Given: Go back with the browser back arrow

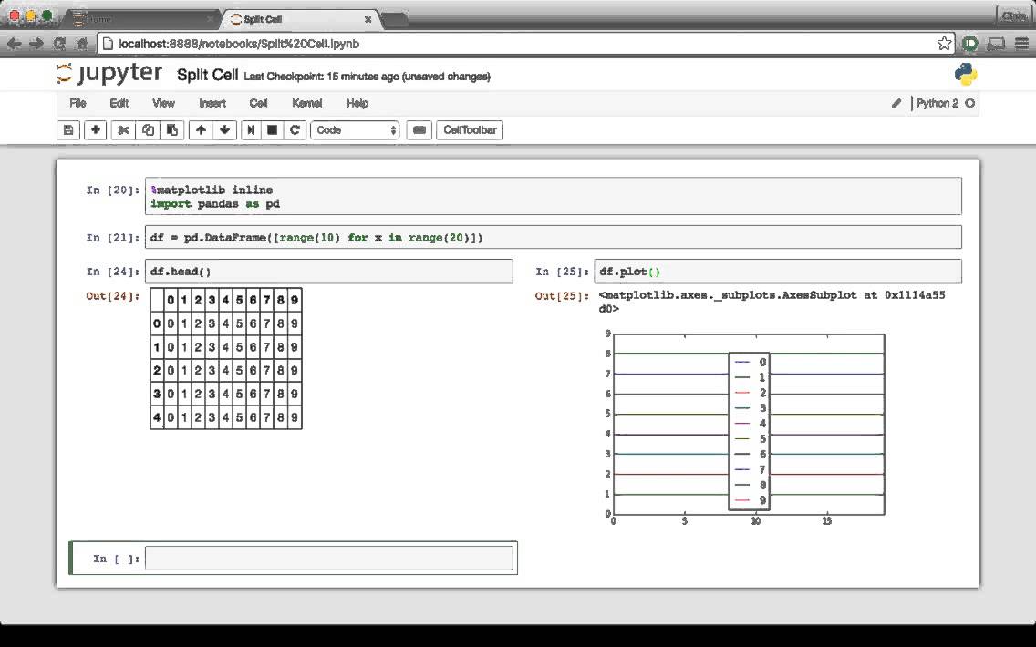Looking at the screenshot, I should click(x=15, y=44).
